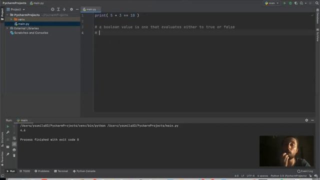
Task: Click PycharmProjects in the navigation bar
Action: pyautogui.click(x=14, y=3)
